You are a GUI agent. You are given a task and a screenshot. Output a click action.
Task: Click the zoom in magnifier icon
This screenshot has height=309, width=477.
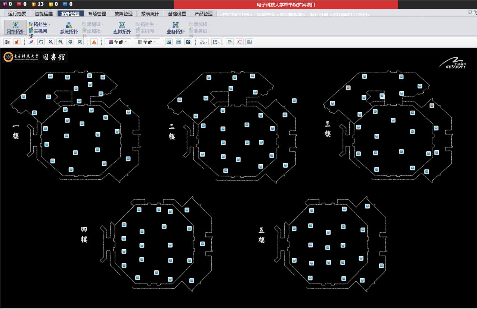51,42
